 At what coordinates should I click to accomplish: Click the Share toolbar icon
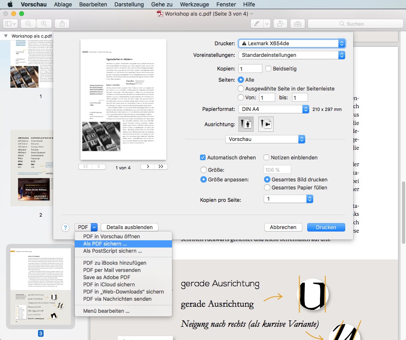[62, 24]
